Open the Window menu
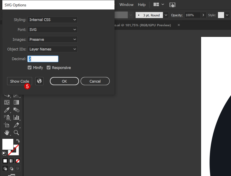Screen dimensions: 231x176 [x=127, y=5]
